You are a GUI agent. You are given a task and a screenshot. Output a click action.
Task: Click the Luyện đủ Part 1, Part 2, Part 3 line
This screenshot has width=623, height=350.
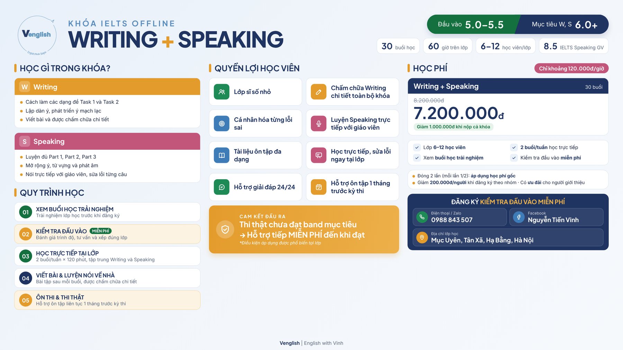[x=61, y=157]
